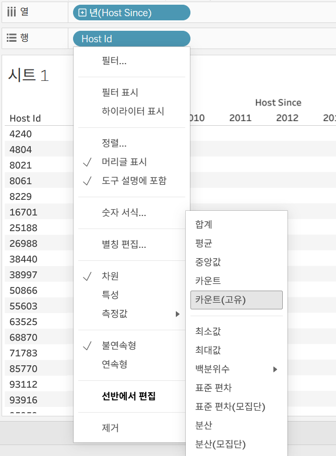Select row with Host Id 26988

(x=23, y=244)
